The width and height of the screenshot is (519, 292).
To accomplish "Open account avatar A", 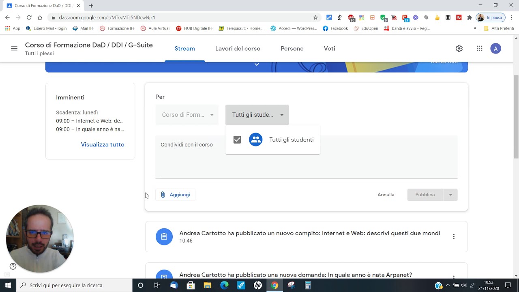I will pos(495,49).
